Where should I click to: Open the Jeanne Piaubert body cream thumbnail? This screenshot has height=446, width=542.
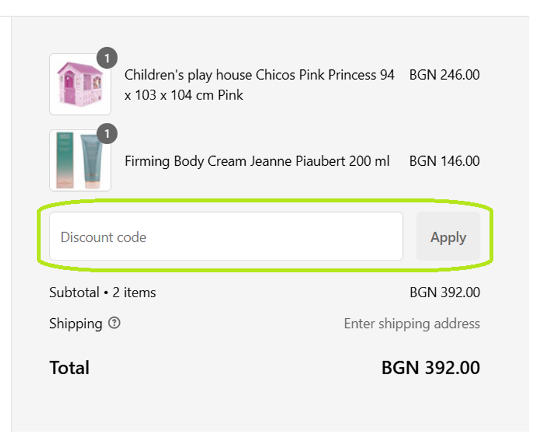[x=80, y=161]
